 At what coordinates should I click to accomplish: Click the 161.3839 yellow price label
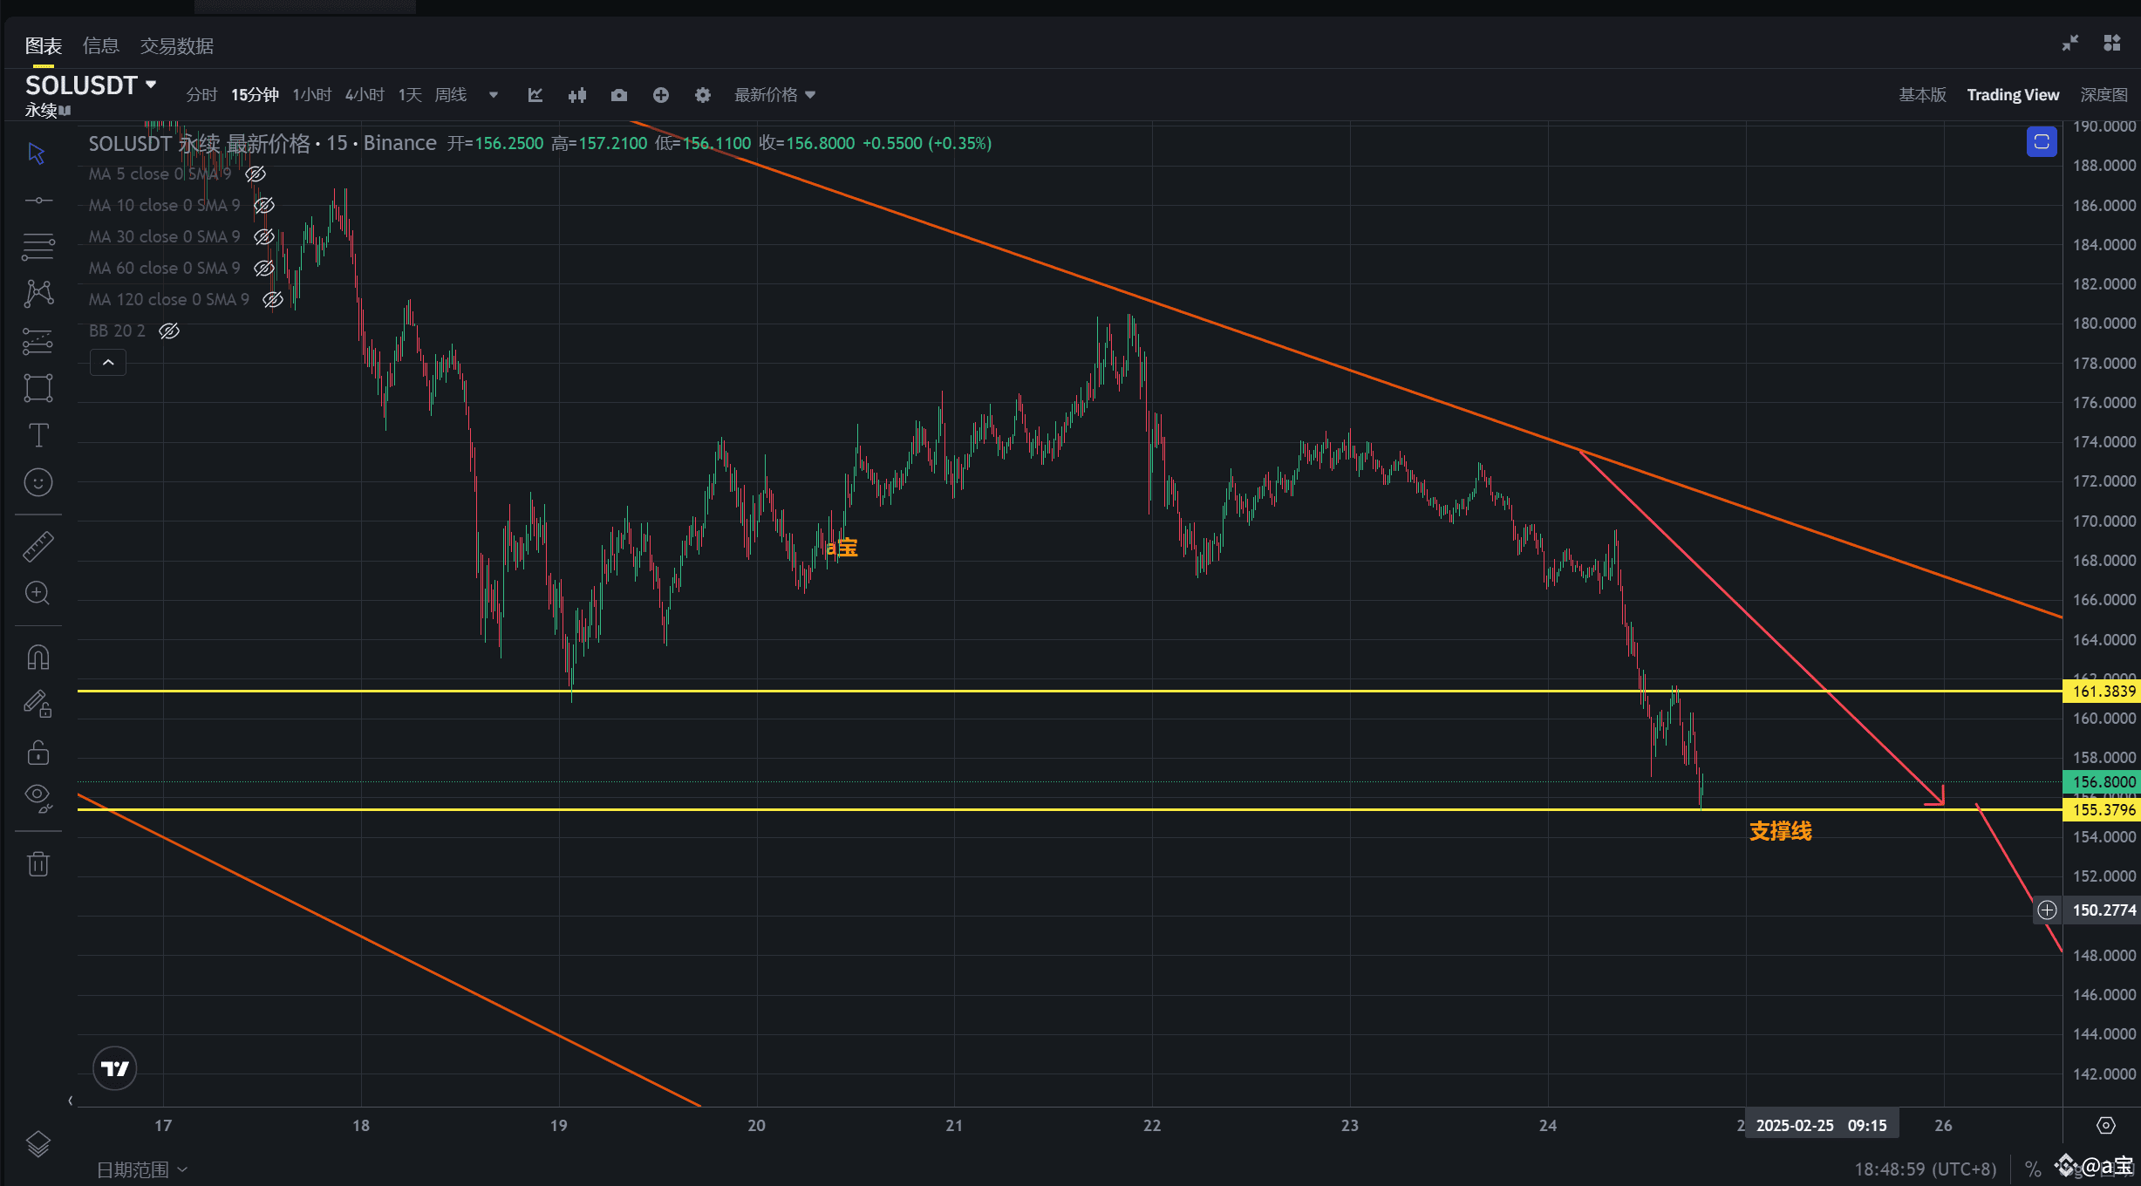click(x=2103, y=692)
